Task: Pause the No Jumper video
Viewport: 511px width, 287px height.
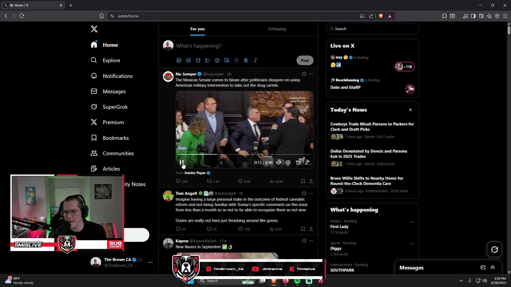Action: tap(181, 163)
